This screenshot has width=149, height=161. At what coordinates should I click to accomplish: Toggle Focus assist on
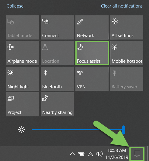click(x=92, y=53)
